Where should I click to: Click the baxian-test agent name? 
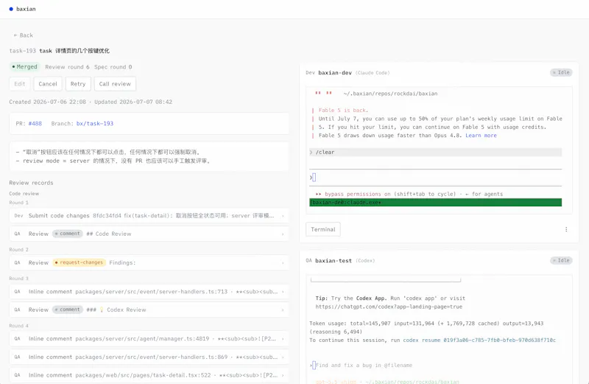coord(334,261)
